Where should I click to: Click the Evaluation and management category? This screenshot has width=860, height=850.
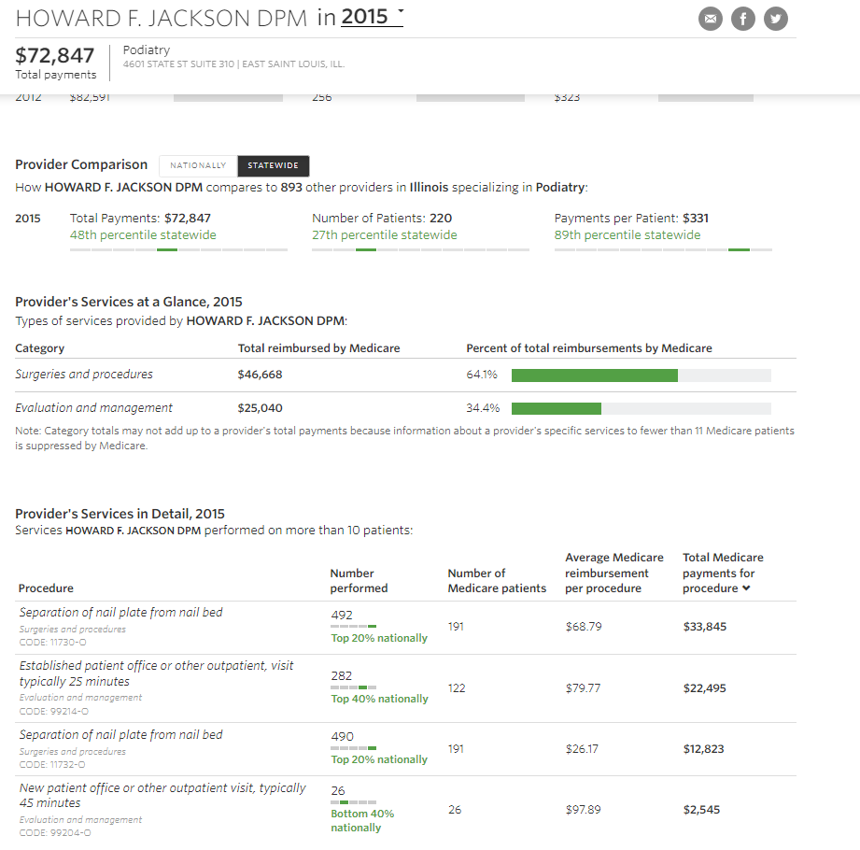click(94, 408)
